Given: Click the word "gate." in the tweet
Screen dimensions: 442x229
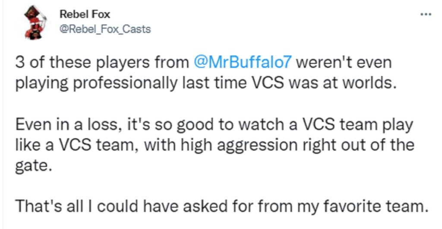Looking at the screenshot, I should coord(34,164).
